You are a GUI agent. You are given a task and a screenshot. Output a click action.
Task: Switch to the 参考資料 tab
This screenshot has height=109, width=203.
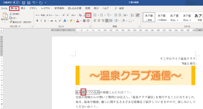(59, 8)
